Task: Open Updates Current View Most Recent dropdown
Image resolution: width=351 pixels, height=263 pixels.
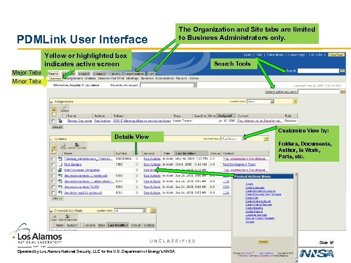Action: pos(233,139)
